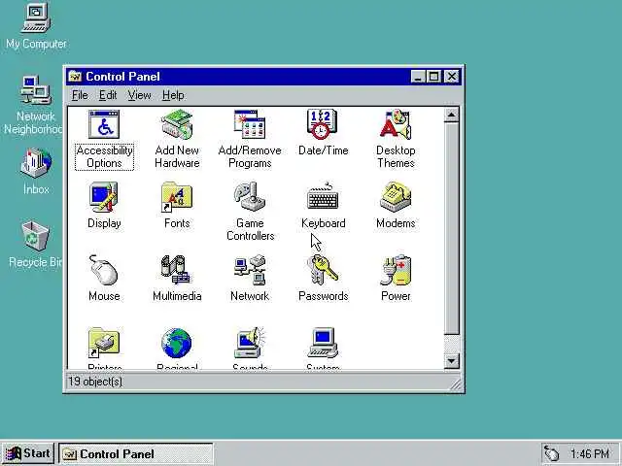Click the scrollbar down arrow
This screenshot has height=466, width=622.
451,360
